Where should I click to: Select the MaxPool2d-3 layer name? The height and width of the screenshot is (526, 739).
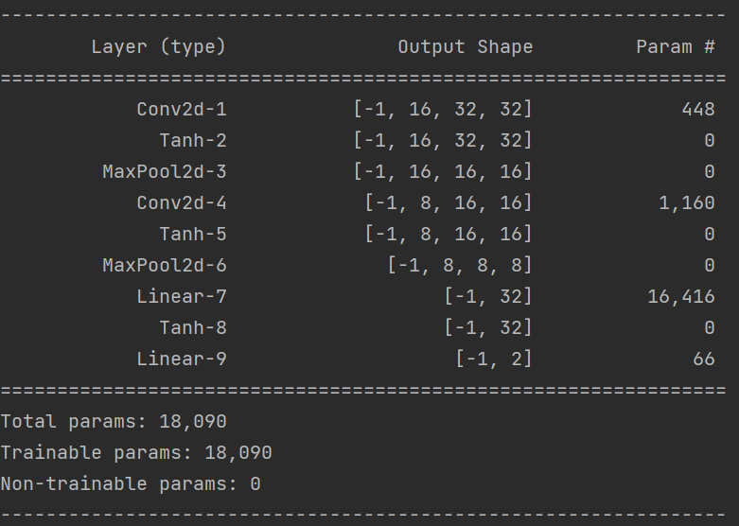click(165, 171)
